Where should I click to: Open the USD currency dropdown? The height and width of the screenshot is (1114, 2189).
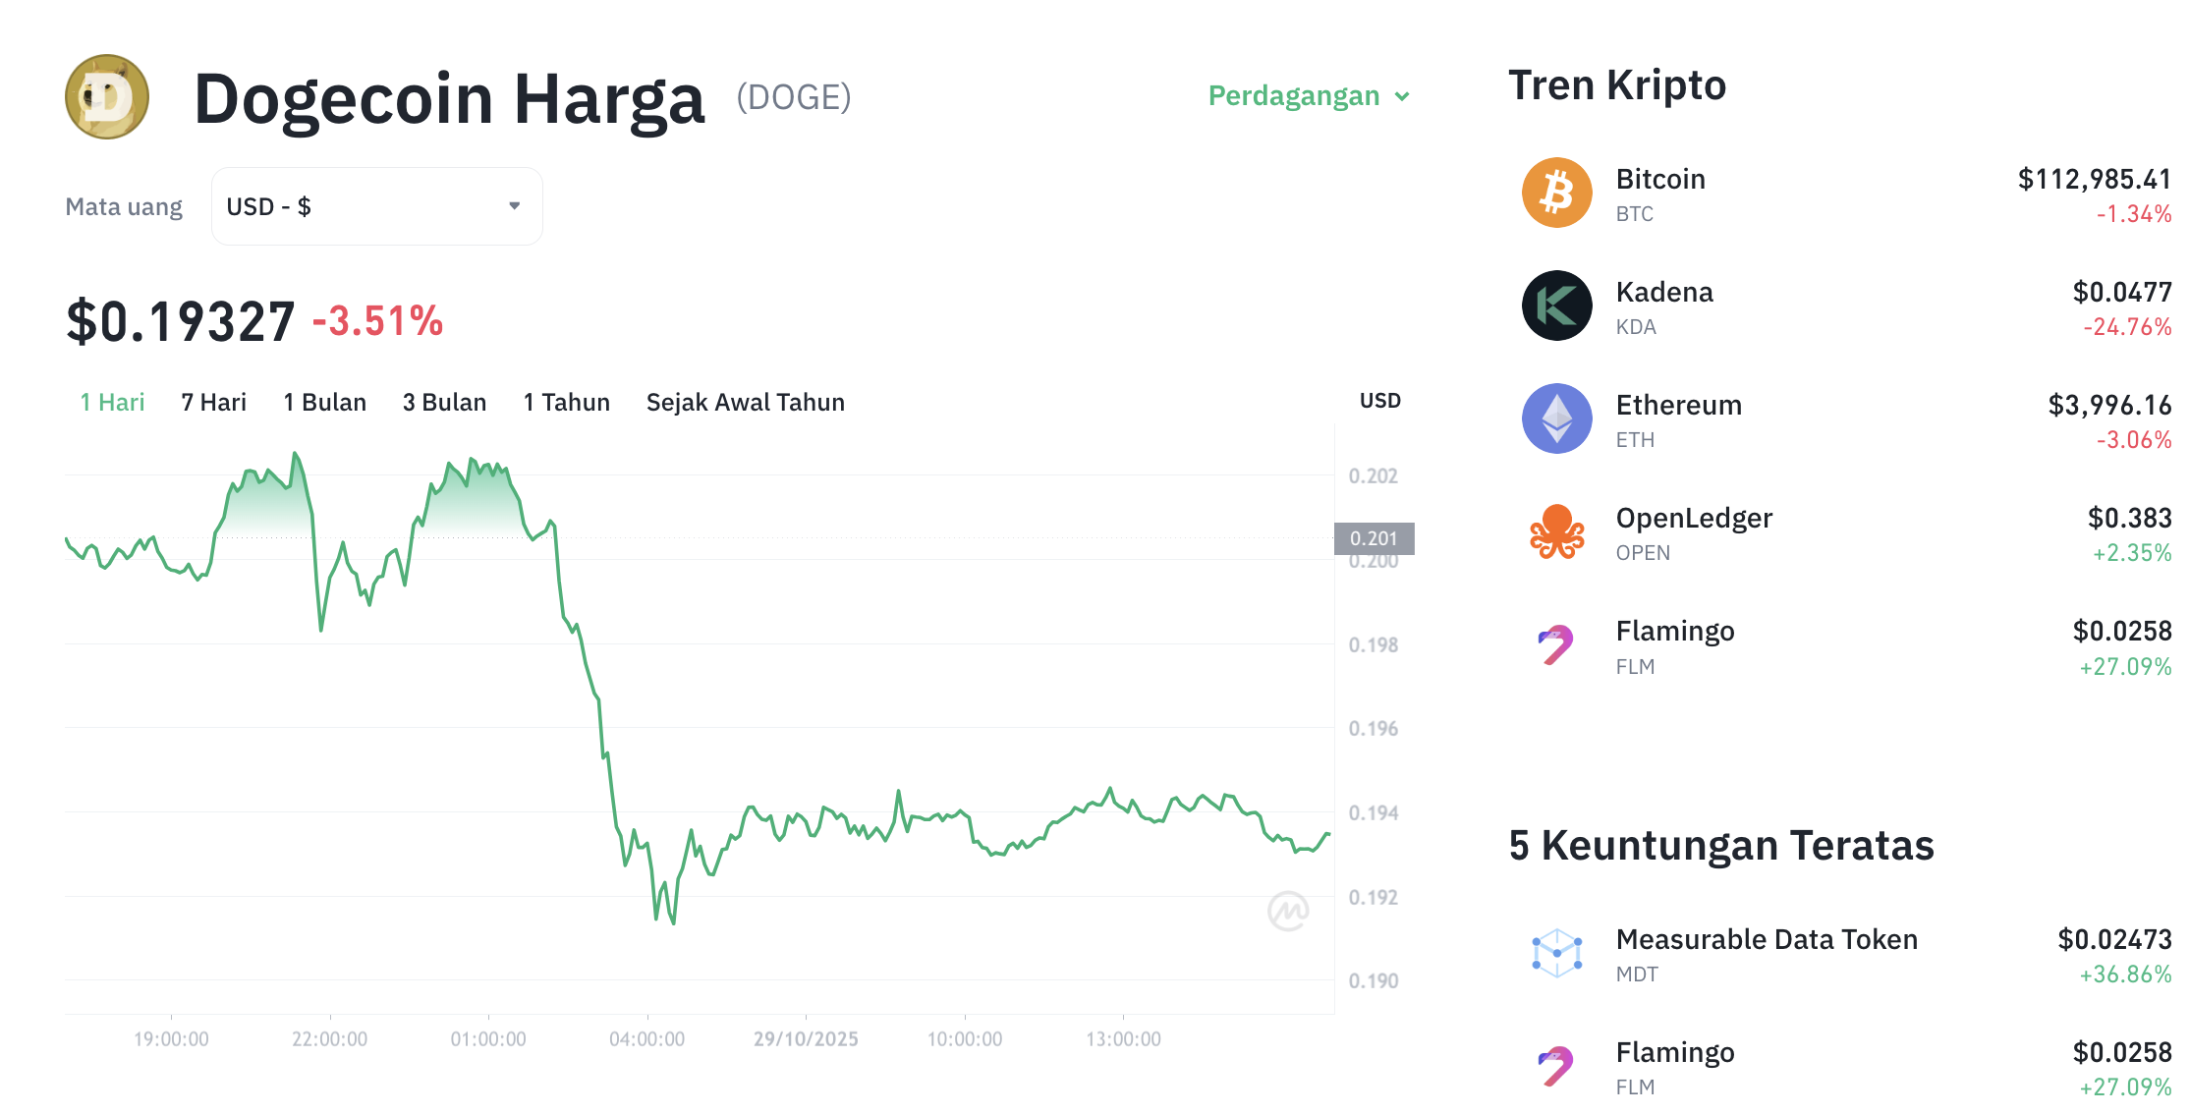point(376,205)
